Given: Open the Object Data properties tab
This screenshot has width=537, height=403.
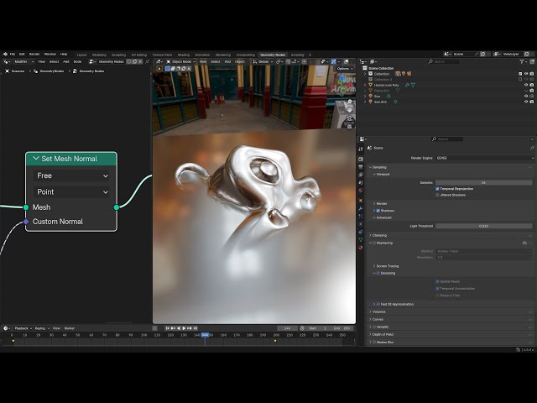Looking at the screenshot, I should coord(361,240).
